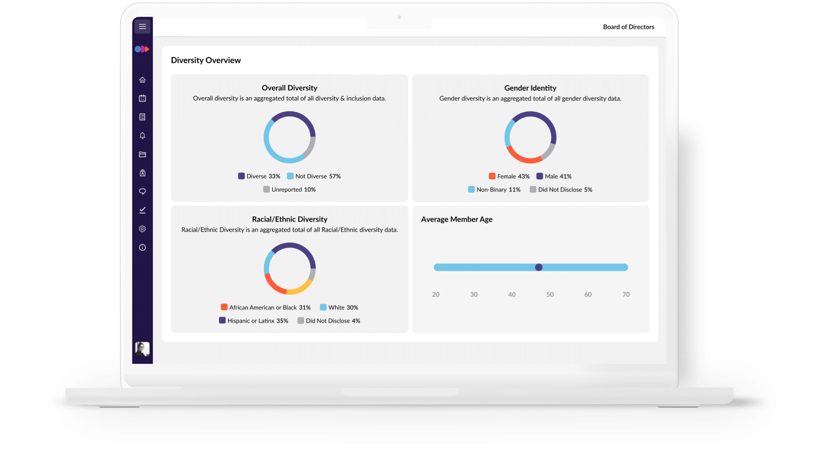
Task: Open notifications bell icon
Action: [142, 136]
